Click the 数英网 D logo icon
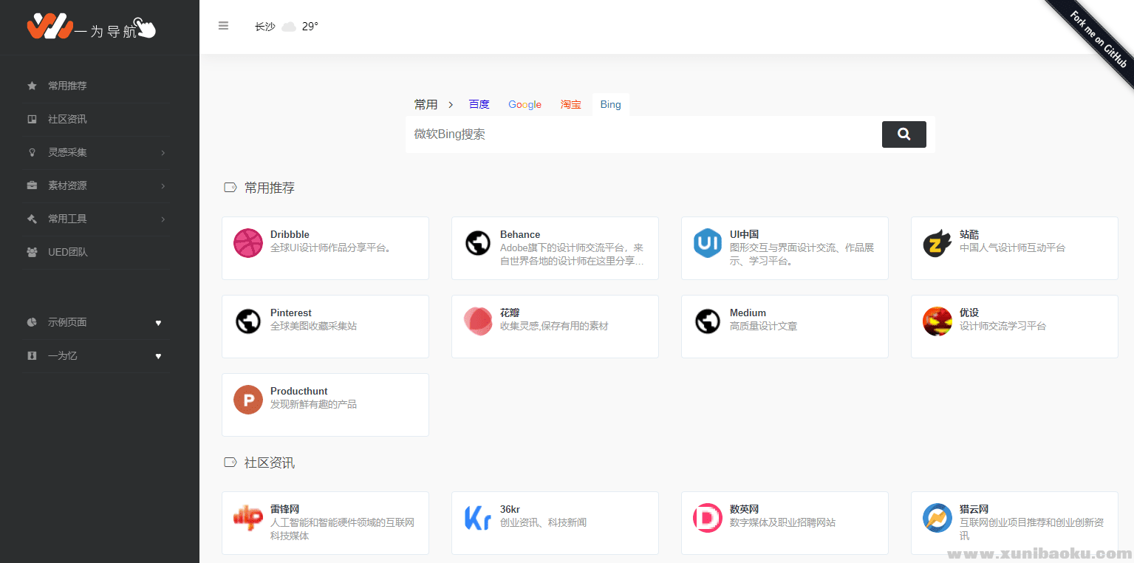This screenshot has height=563, width=1134. pyautogui.click(x=707, y=518)
